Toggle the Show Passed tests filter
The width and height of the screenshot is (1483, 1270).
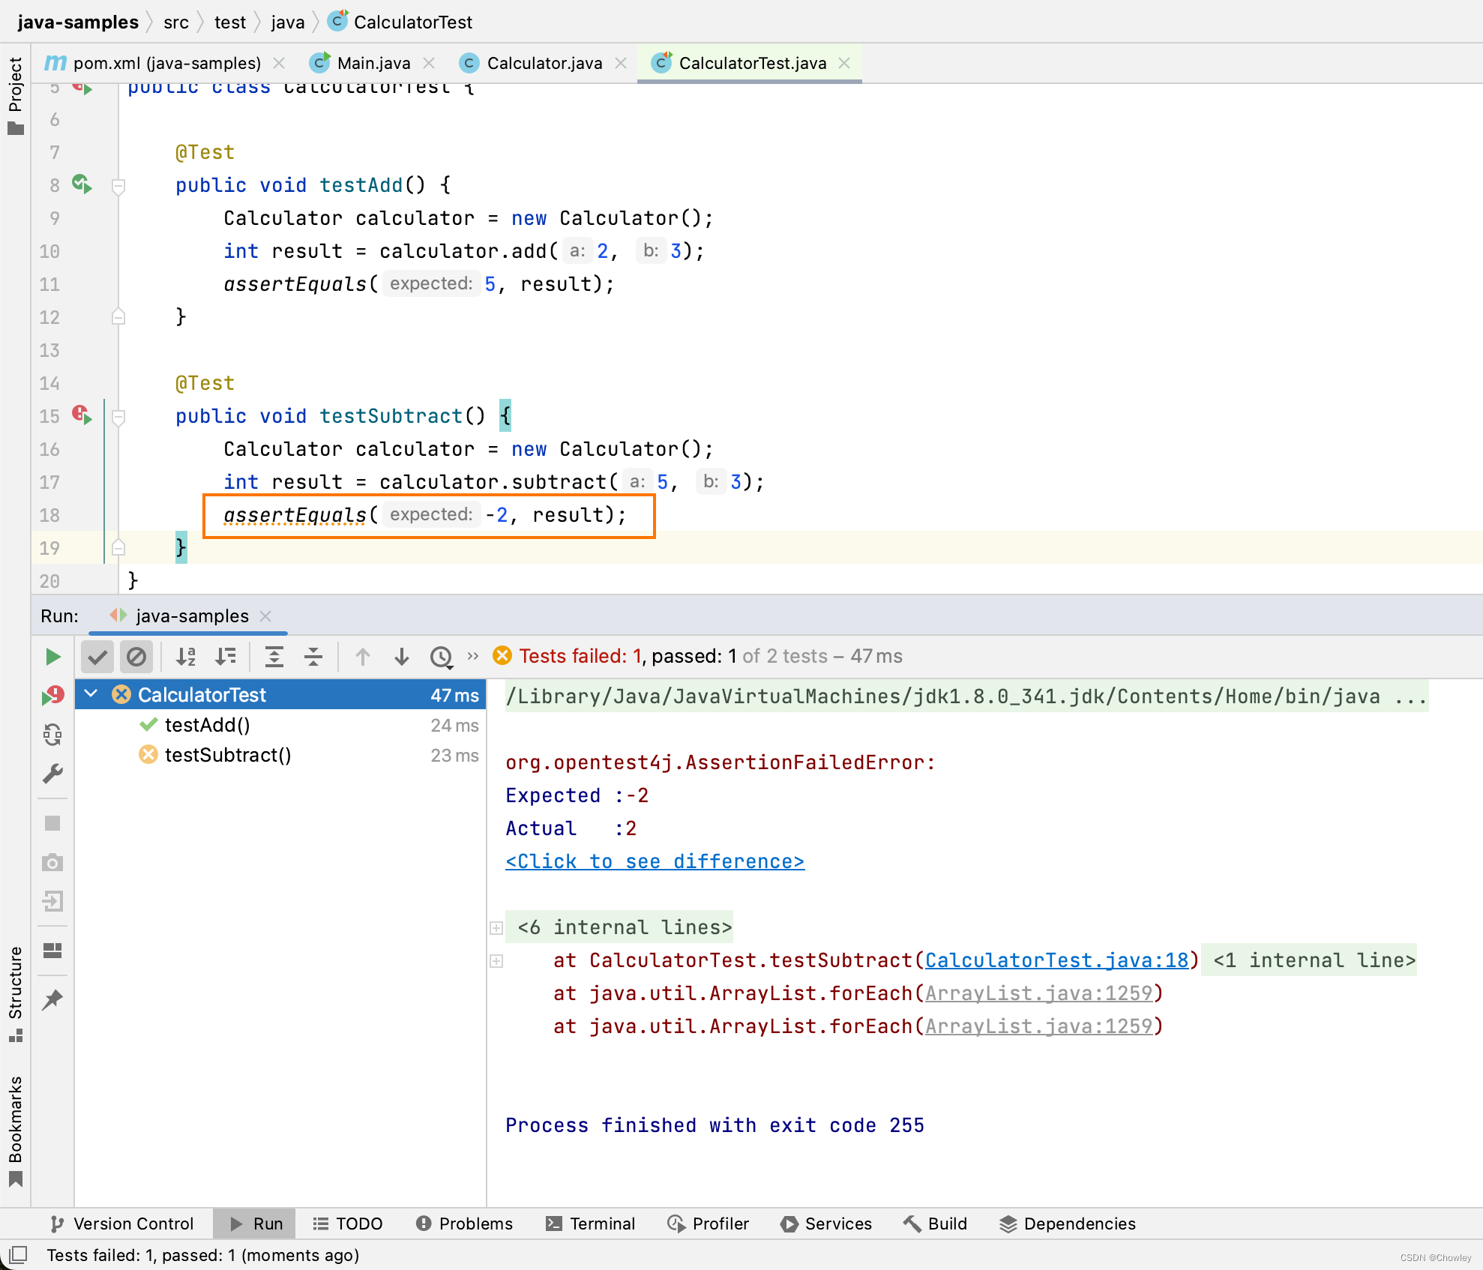click(97, 656)
